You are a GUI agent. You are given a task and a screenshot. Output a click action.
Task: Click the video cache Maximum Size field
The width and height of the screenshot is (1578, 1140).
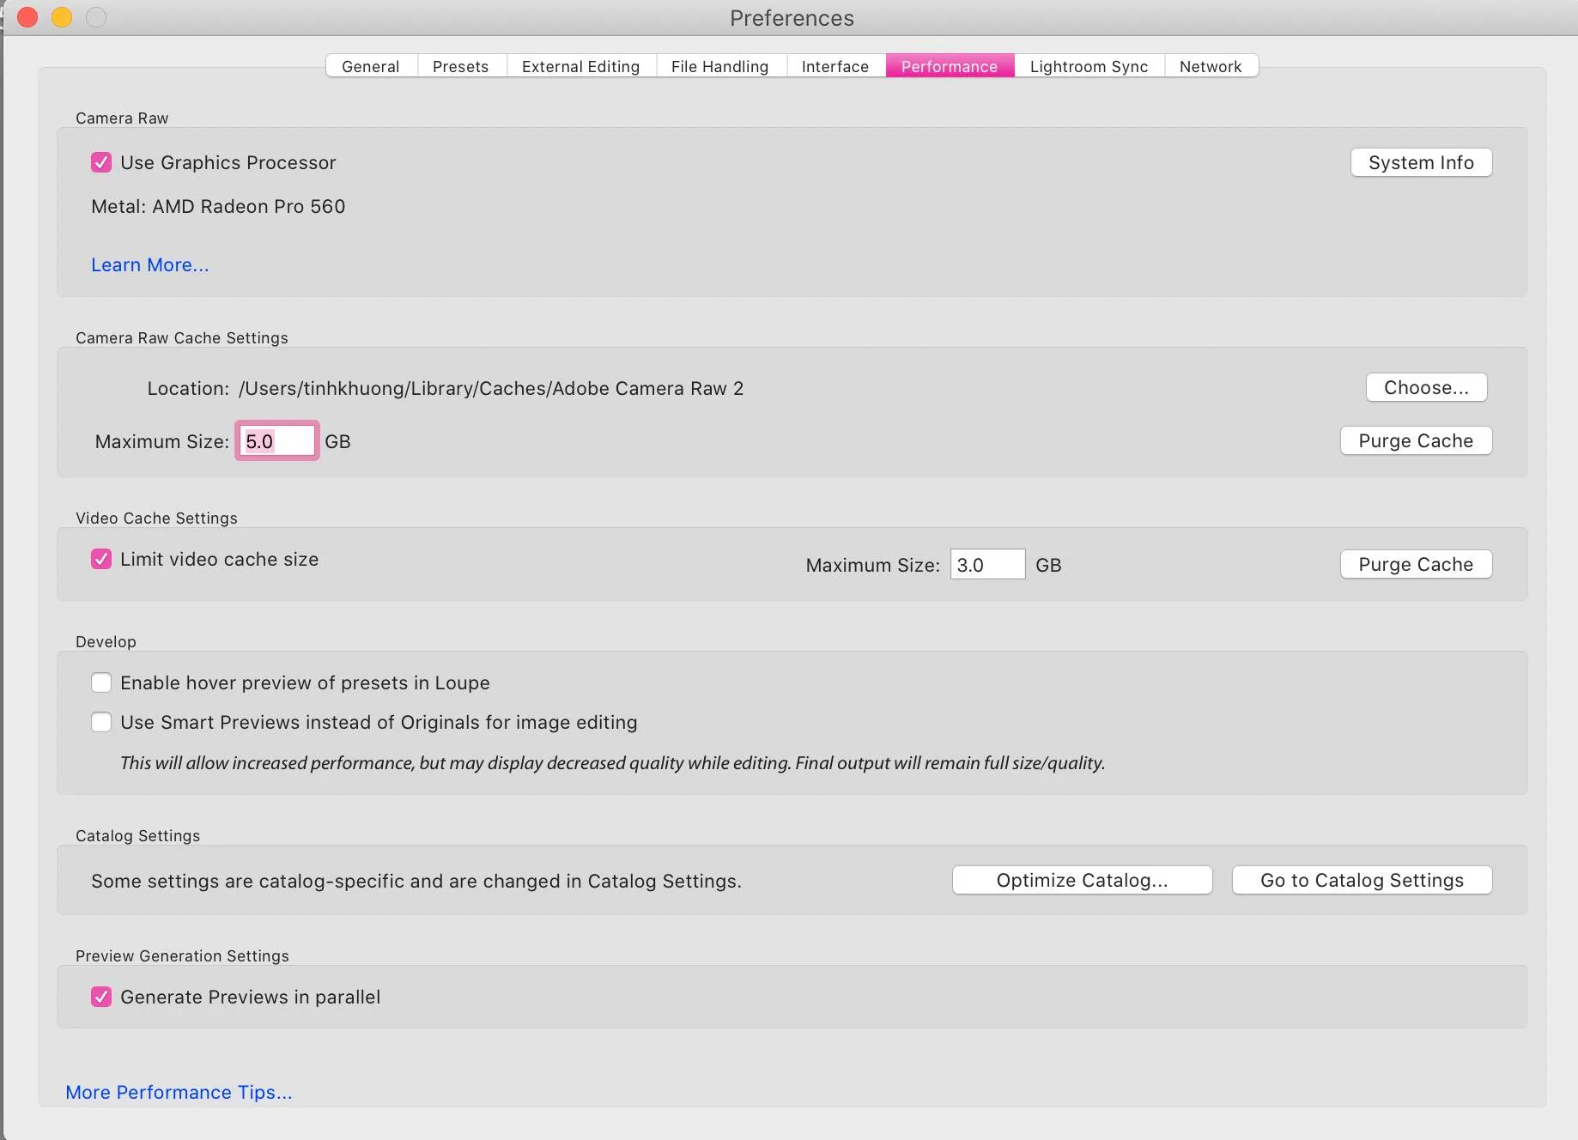987,564
